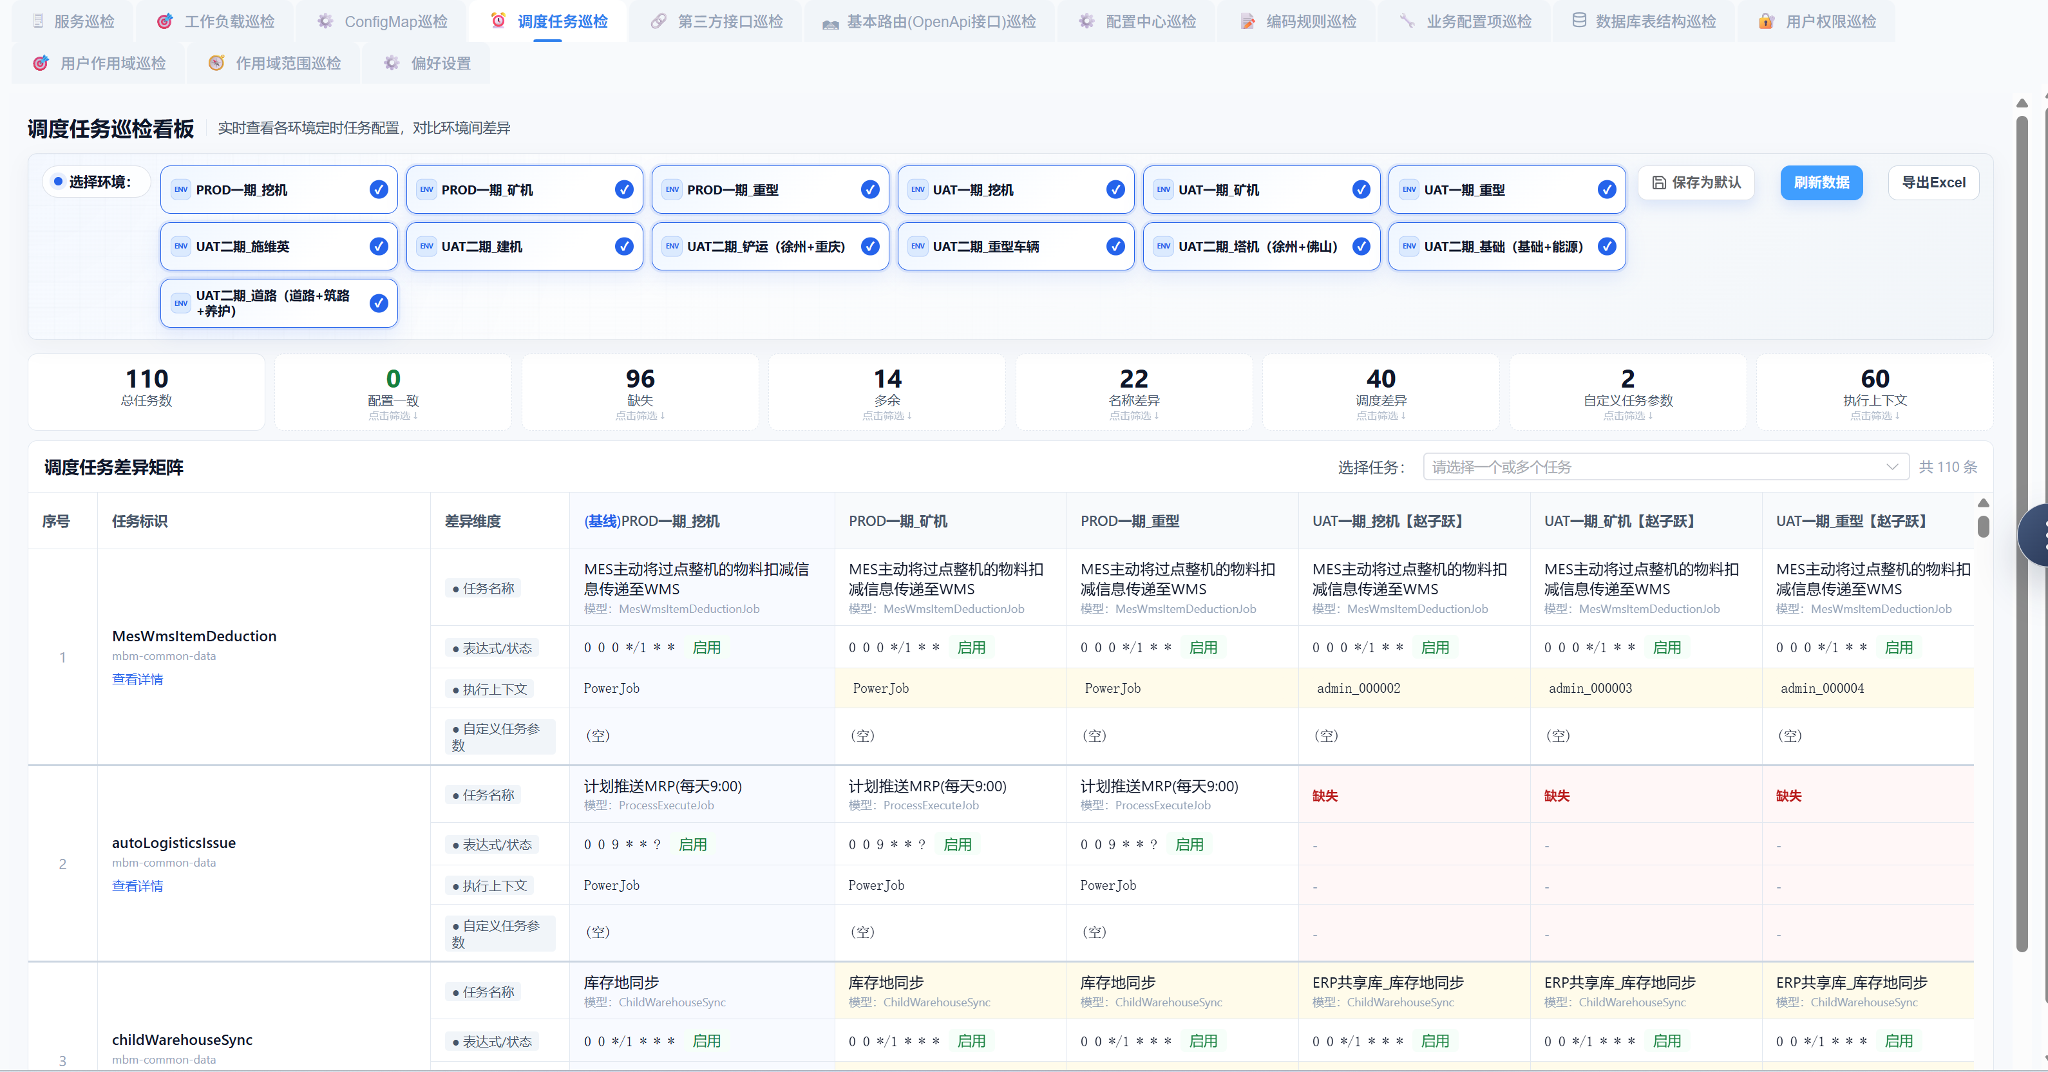Toggle the UAT二期_建机 environment checkmark

pos(624,247)
